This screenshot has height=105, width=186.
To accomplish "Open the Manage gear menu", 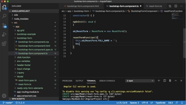I will tap(4, 96).
